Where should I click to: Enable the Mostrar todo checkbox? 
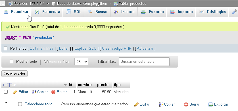[12, 62]
